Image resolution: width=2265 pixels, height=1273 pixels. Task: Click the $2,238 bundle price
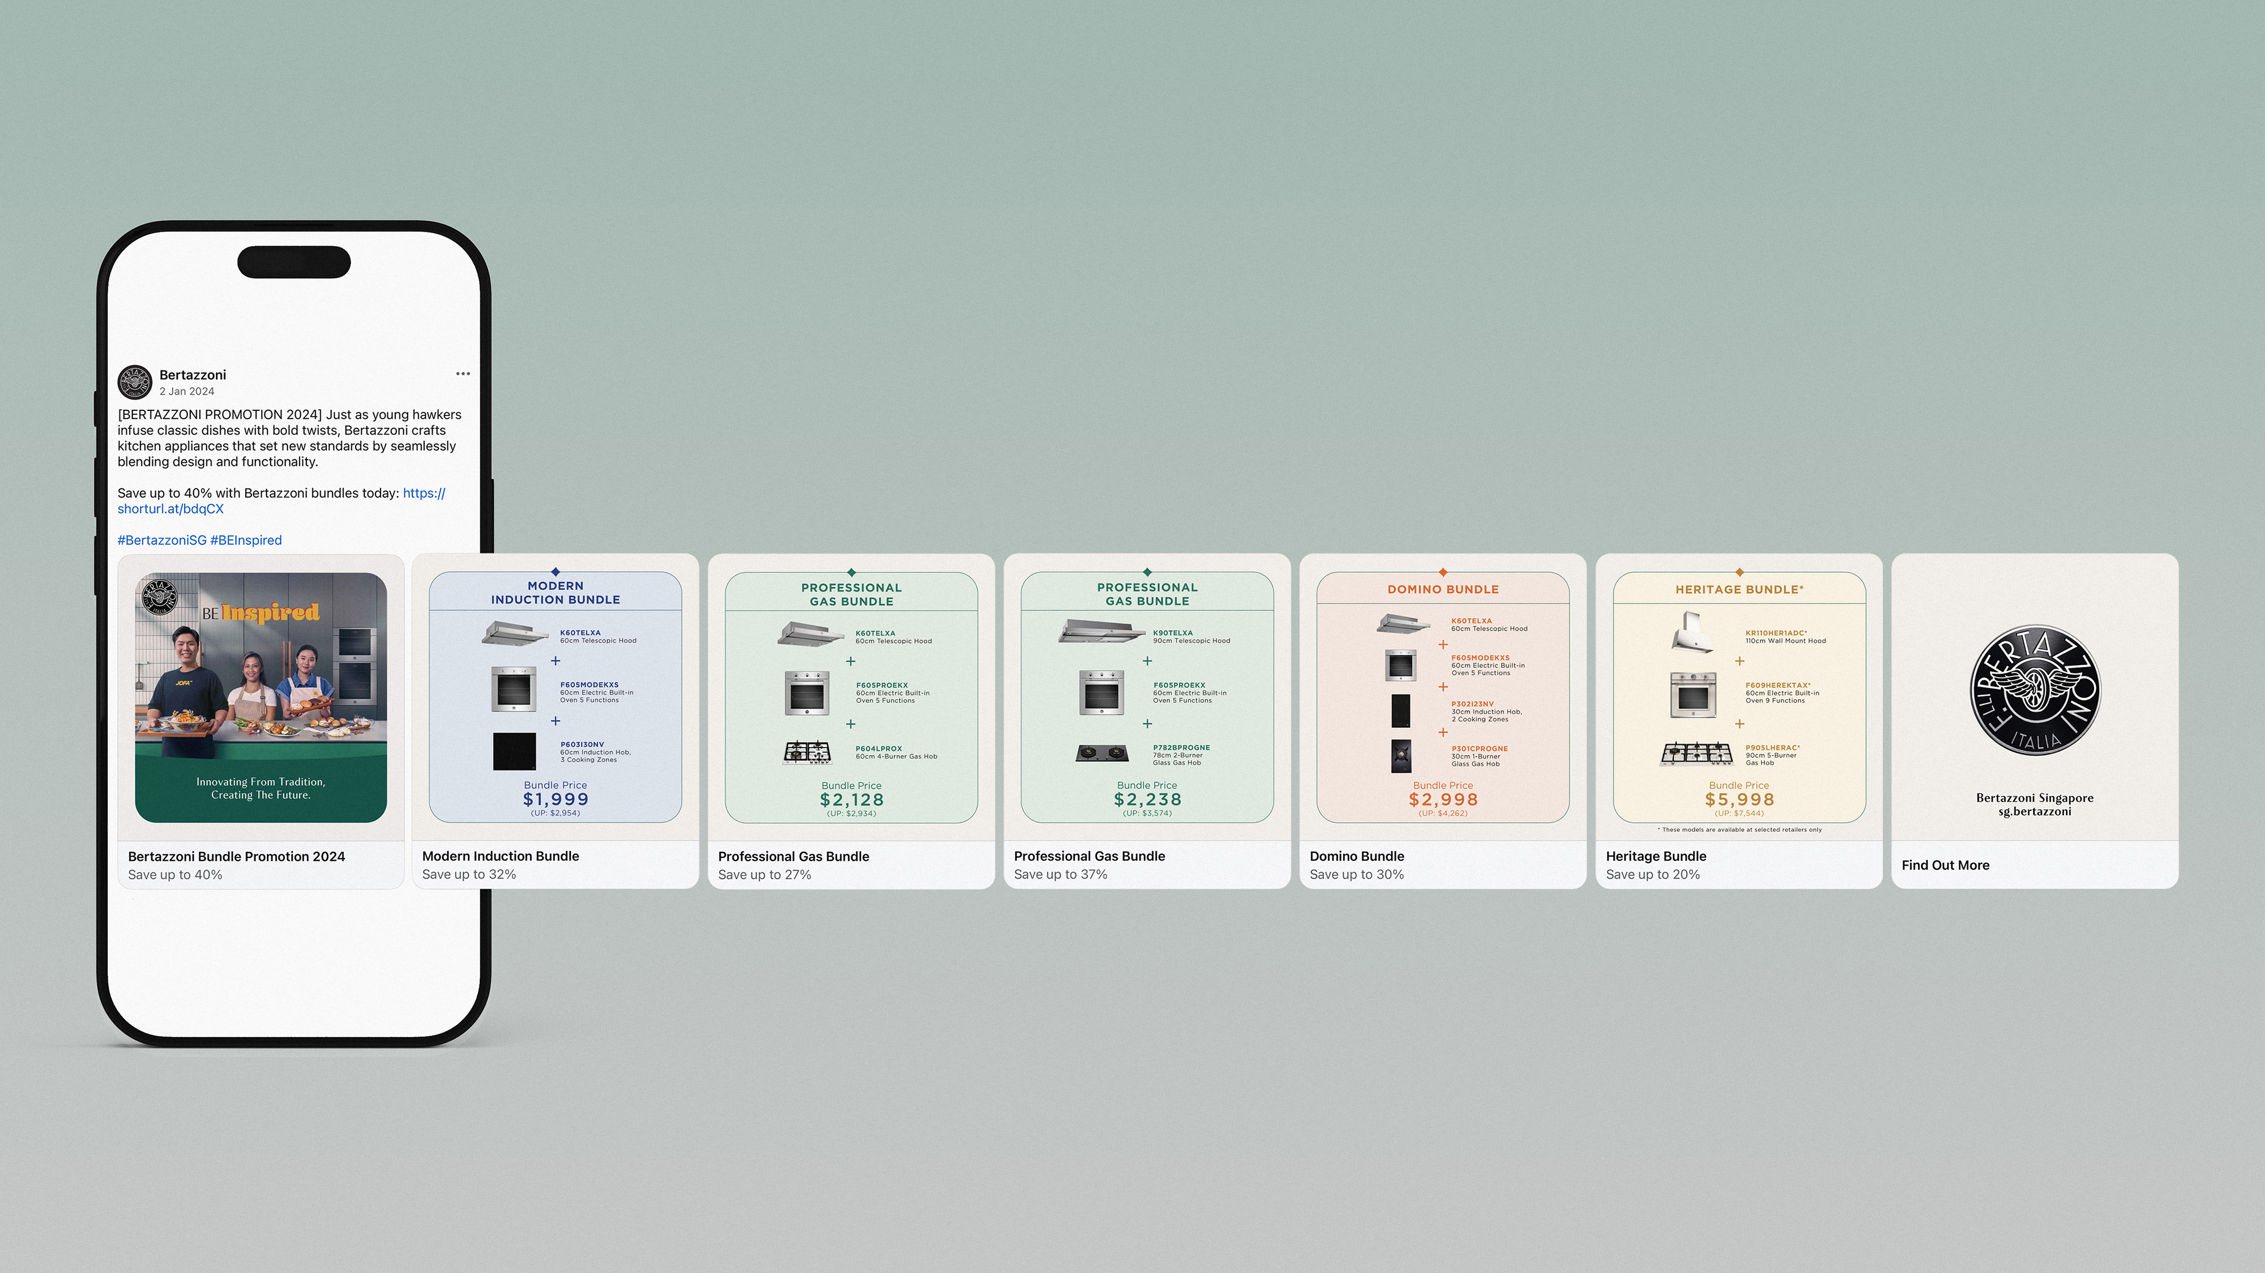point(1147,799)
